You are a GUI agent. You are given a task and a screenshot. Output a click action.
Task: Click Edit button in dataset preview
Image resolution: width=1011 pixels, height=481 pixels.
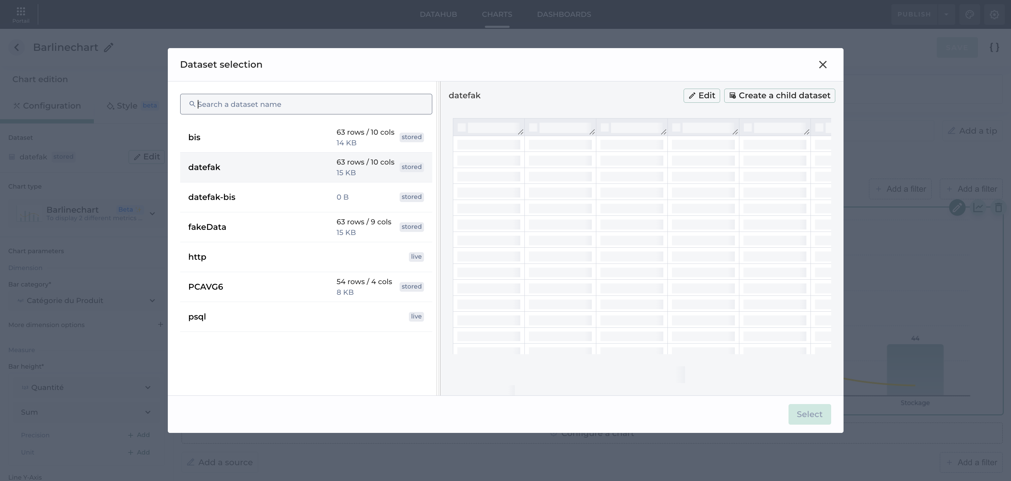pyautogui.click(x=702, y=96)
